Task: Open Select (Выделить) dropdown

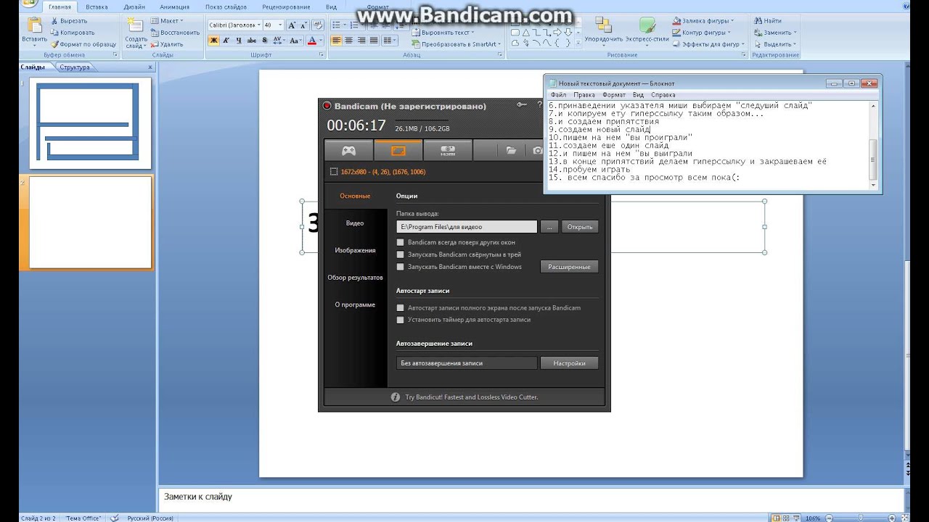Action: [775, 44]
